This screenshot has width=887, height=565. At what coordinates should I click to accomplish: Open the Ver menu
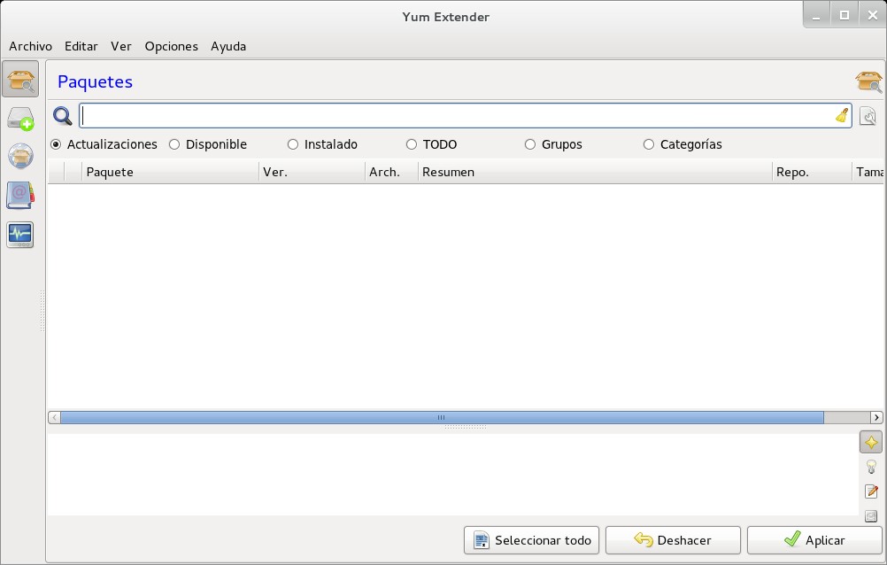coord(121,46)
